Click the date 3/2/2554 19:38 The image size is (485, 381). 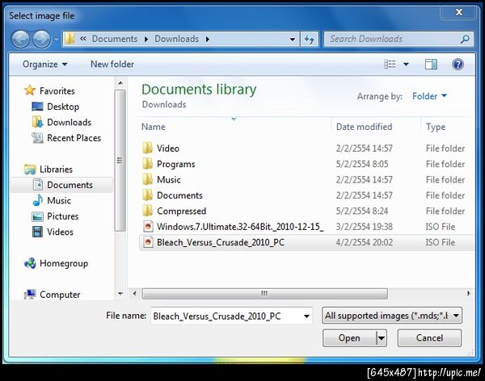pos(364,227)
